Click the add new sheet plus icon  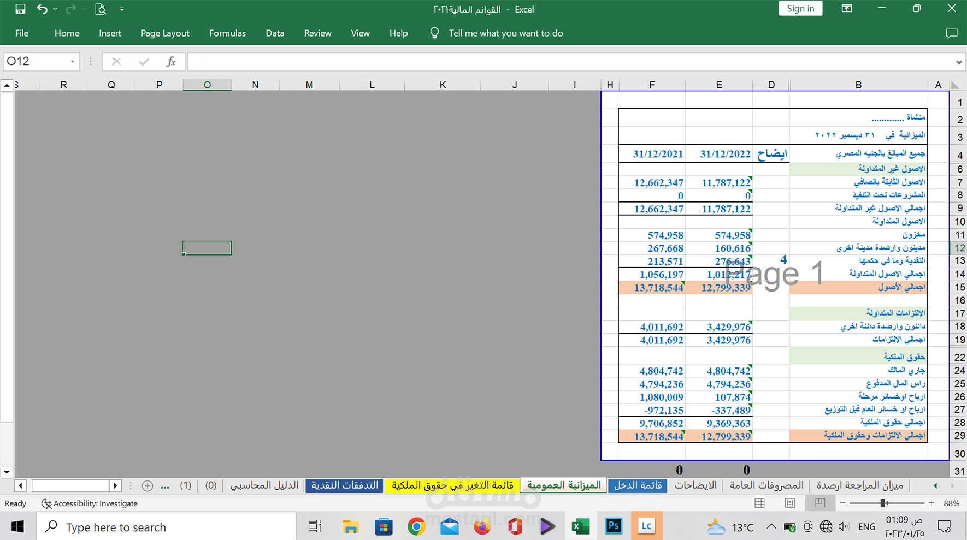[147, 485]
